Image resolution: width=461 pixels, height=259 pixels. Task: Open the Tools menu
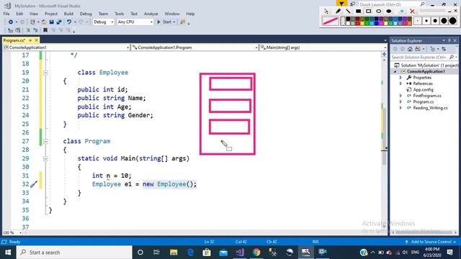(119, 14)
